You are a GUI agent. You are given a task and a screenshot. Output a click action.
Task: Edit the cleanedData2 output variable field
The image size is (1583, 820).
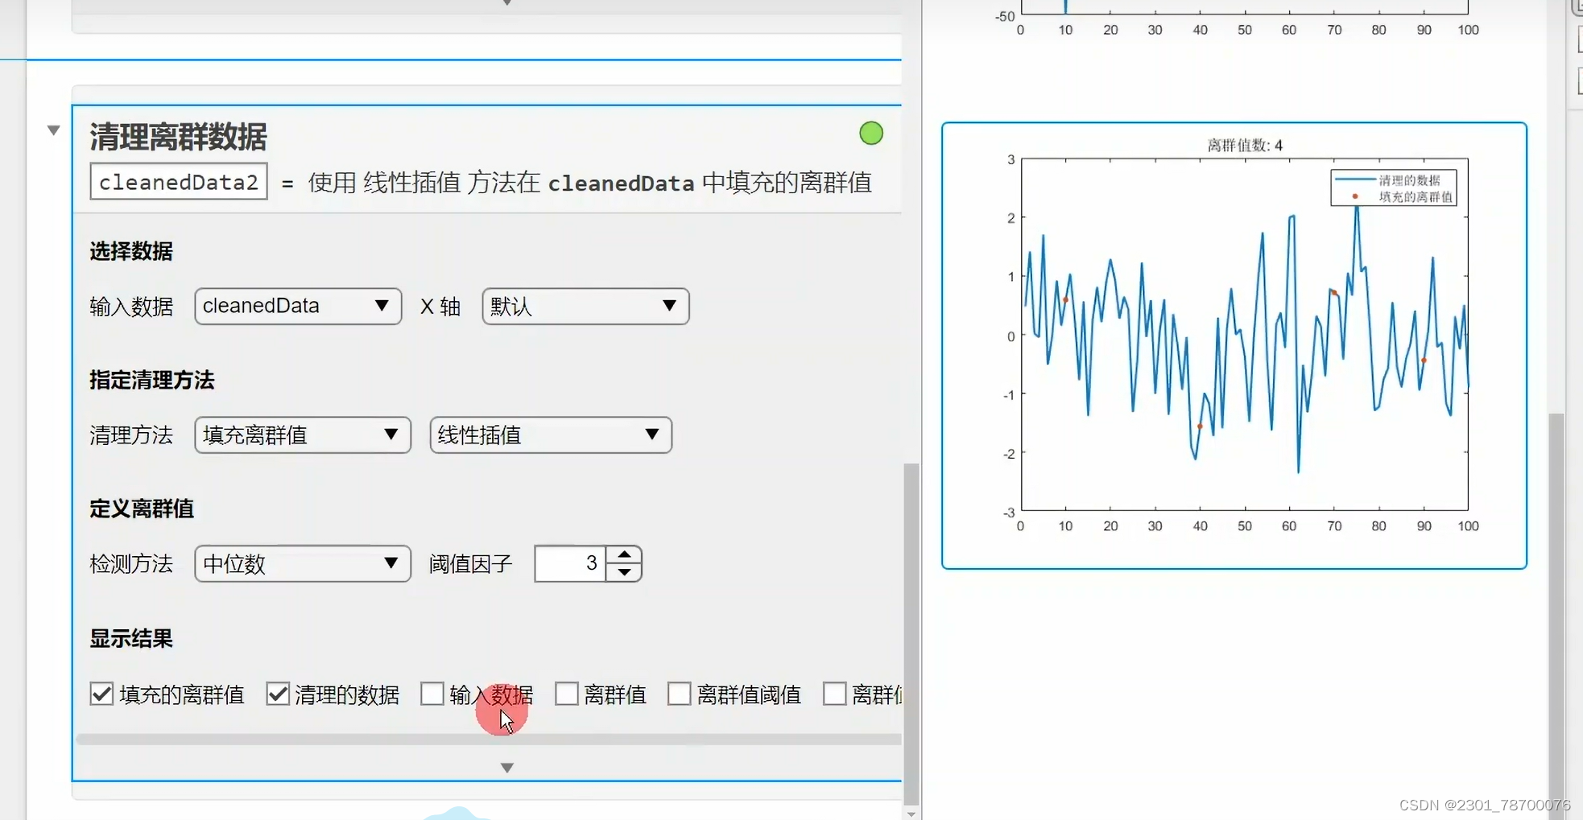click(179, 182)
